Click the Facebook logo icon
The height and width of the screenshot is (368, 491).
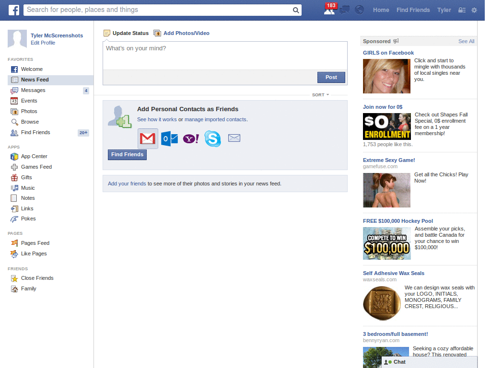pos(13,10)
